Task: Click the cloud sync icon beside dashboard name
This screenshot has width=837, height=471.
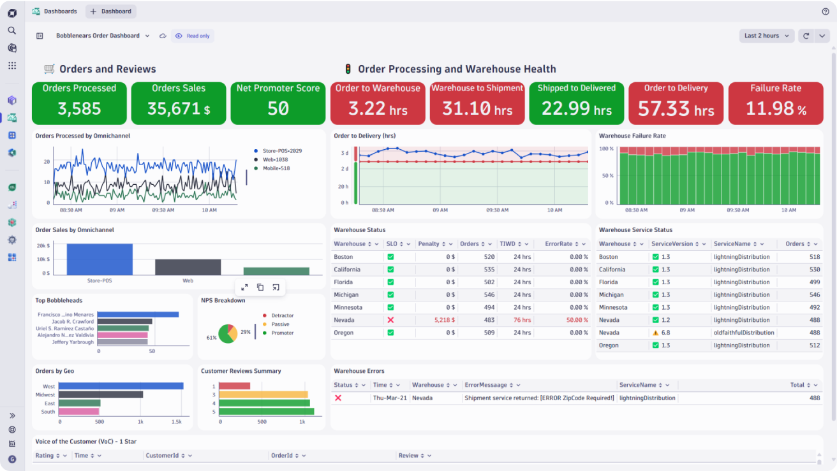Action: pyautogui.click(x=163, y=36)
